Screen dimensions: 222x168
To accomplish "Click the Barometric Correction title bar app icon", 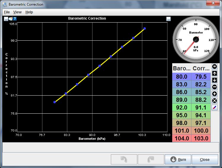I will pos(5,4).
